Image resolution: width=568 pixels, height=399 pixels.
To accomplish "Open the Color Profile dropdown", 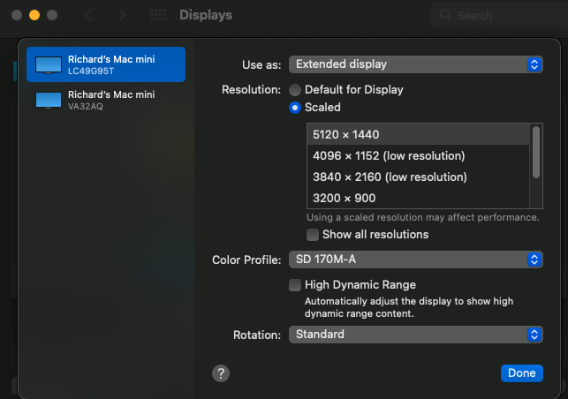I will click(x=416, y=260).
